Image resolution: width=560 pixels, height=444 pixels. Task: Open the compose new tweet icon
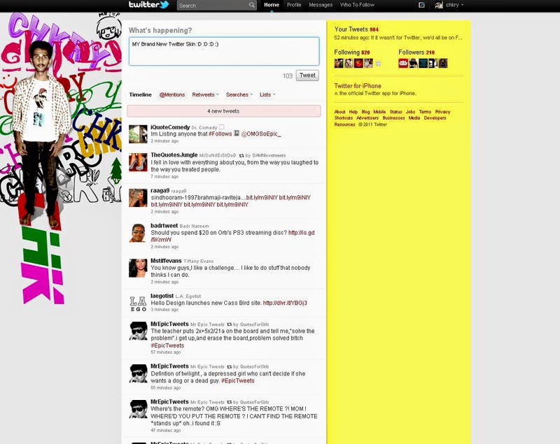click(421, 5)
